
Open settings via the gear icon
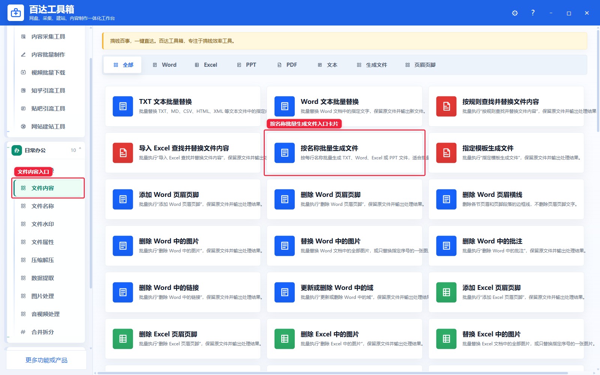coord(515,13)
